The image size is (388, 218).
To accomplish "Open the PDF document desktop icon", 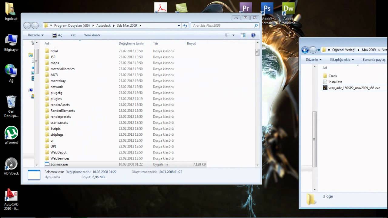I will (160, 8).
